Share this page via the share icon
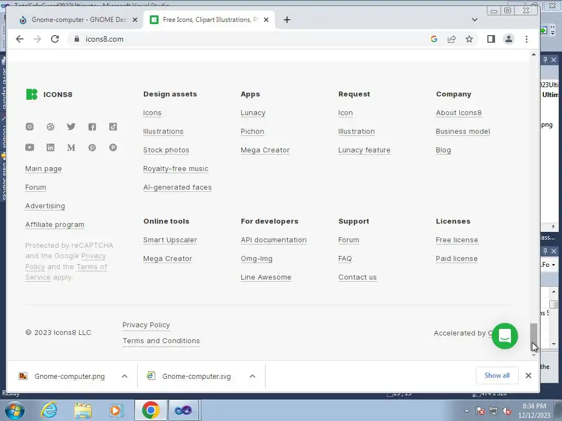Viewport: 562px width, 421px height. point(452,39)
